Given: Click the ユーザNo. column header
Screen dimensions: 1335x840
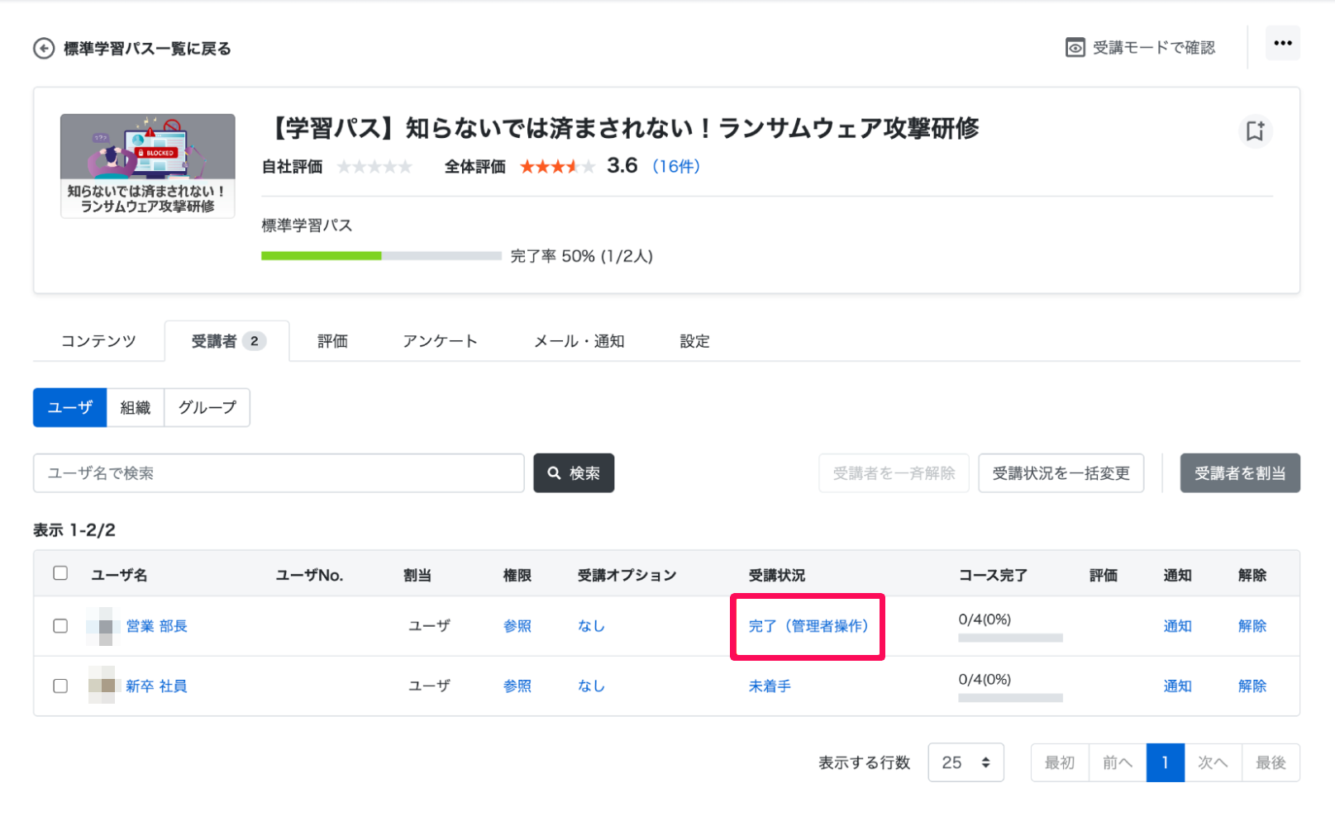Looking at the screenshot, I should point(309,575).
